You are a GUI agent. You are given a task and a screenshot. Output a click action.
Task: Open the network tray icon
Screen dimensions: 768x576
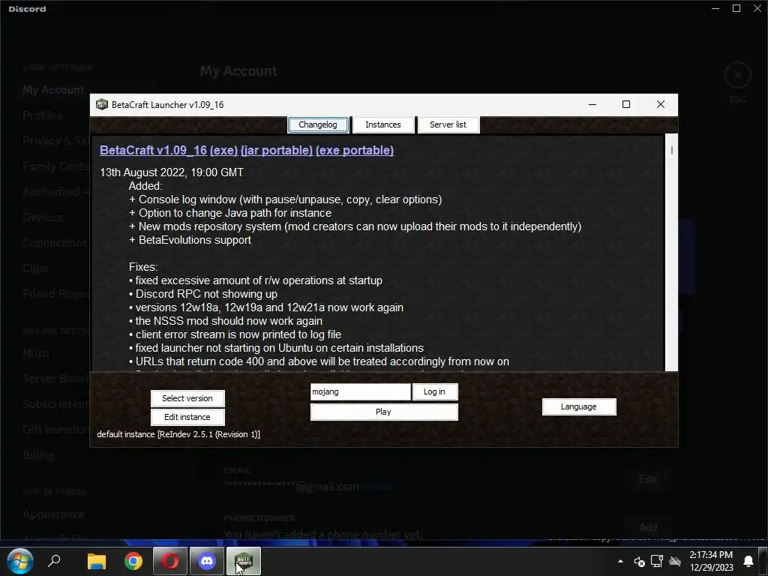click(x=657, y=561)
